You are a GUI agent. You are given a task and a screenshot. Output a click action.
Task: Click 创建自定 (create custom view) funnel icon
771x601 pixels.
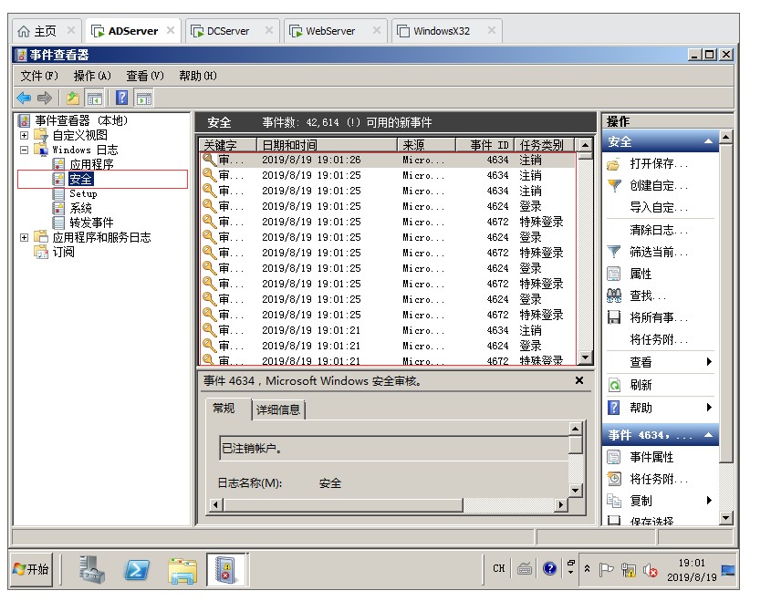click(x=614, y=186)
